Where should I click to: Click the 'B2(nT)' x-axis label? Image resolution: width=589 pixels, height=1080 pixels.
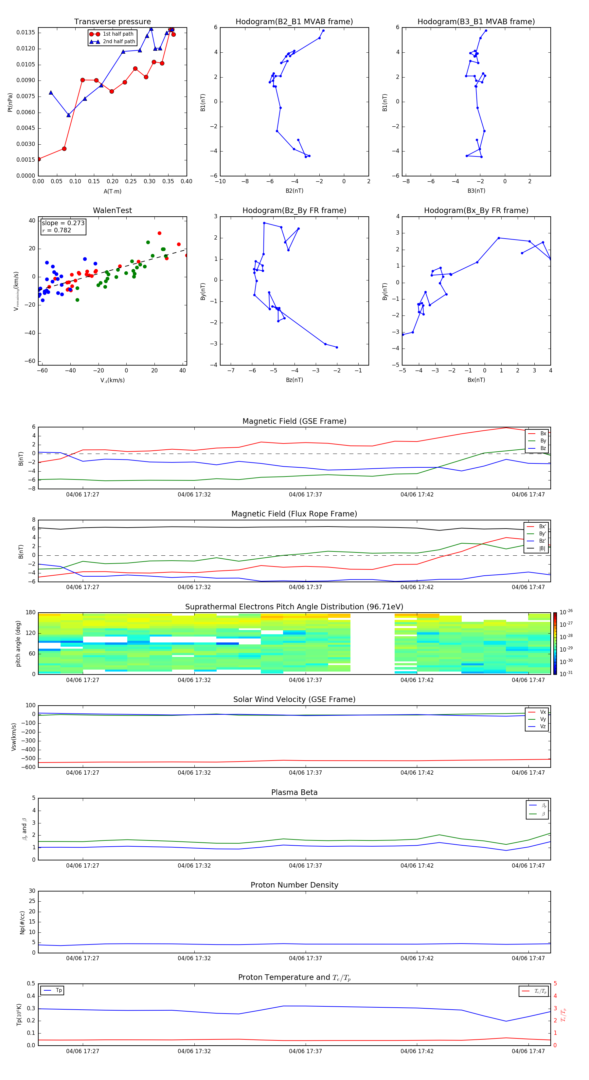coord(294,191)
